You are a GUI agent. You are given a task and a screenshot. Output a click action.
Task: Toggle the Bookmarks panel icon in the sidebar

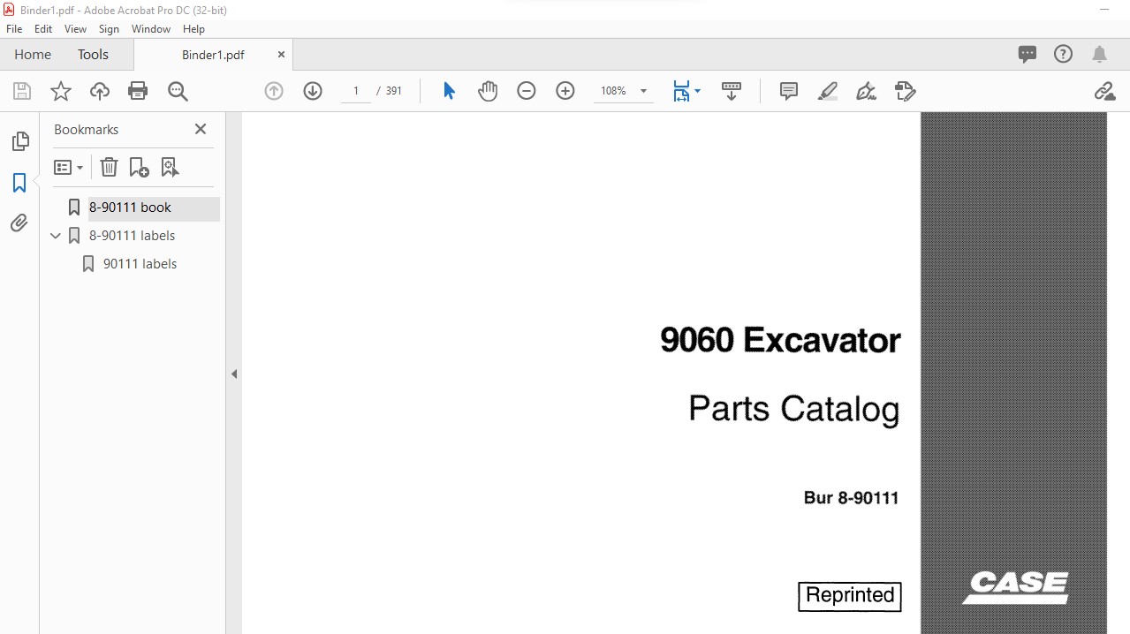point(19,183)
